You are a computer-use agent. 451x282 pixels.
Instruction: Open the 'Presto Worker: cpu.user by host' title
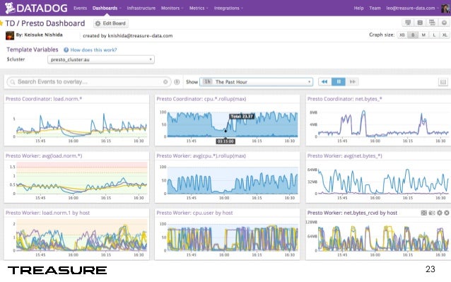click(x=194, y=213)
